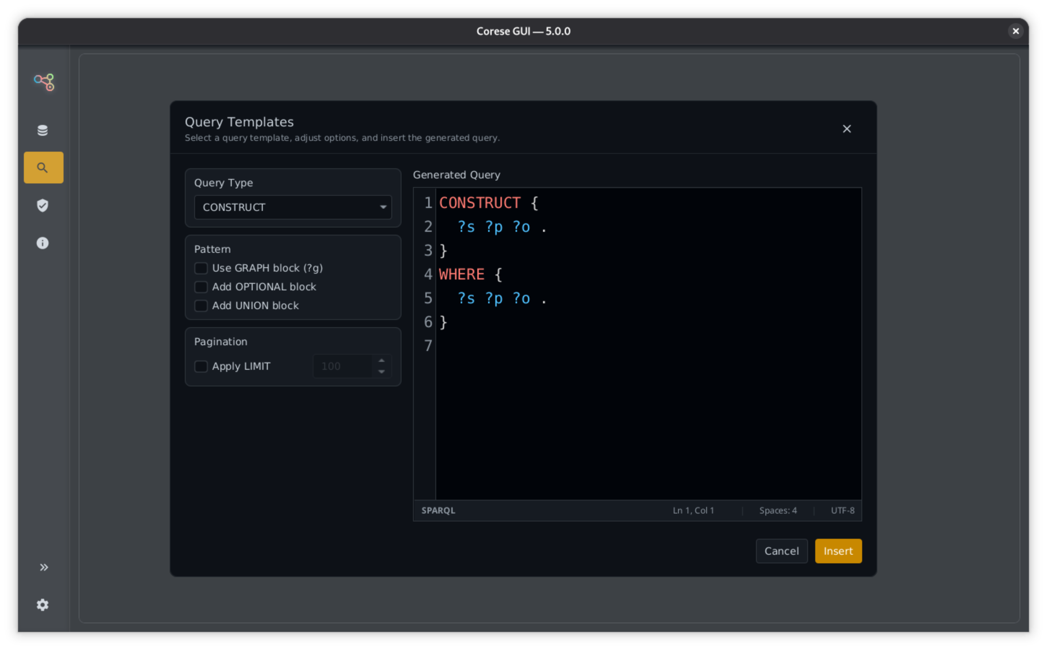Viewport: 1047px width, 650px height.
Task: Select the search tool in the sidebar
Action: point(43,167)
